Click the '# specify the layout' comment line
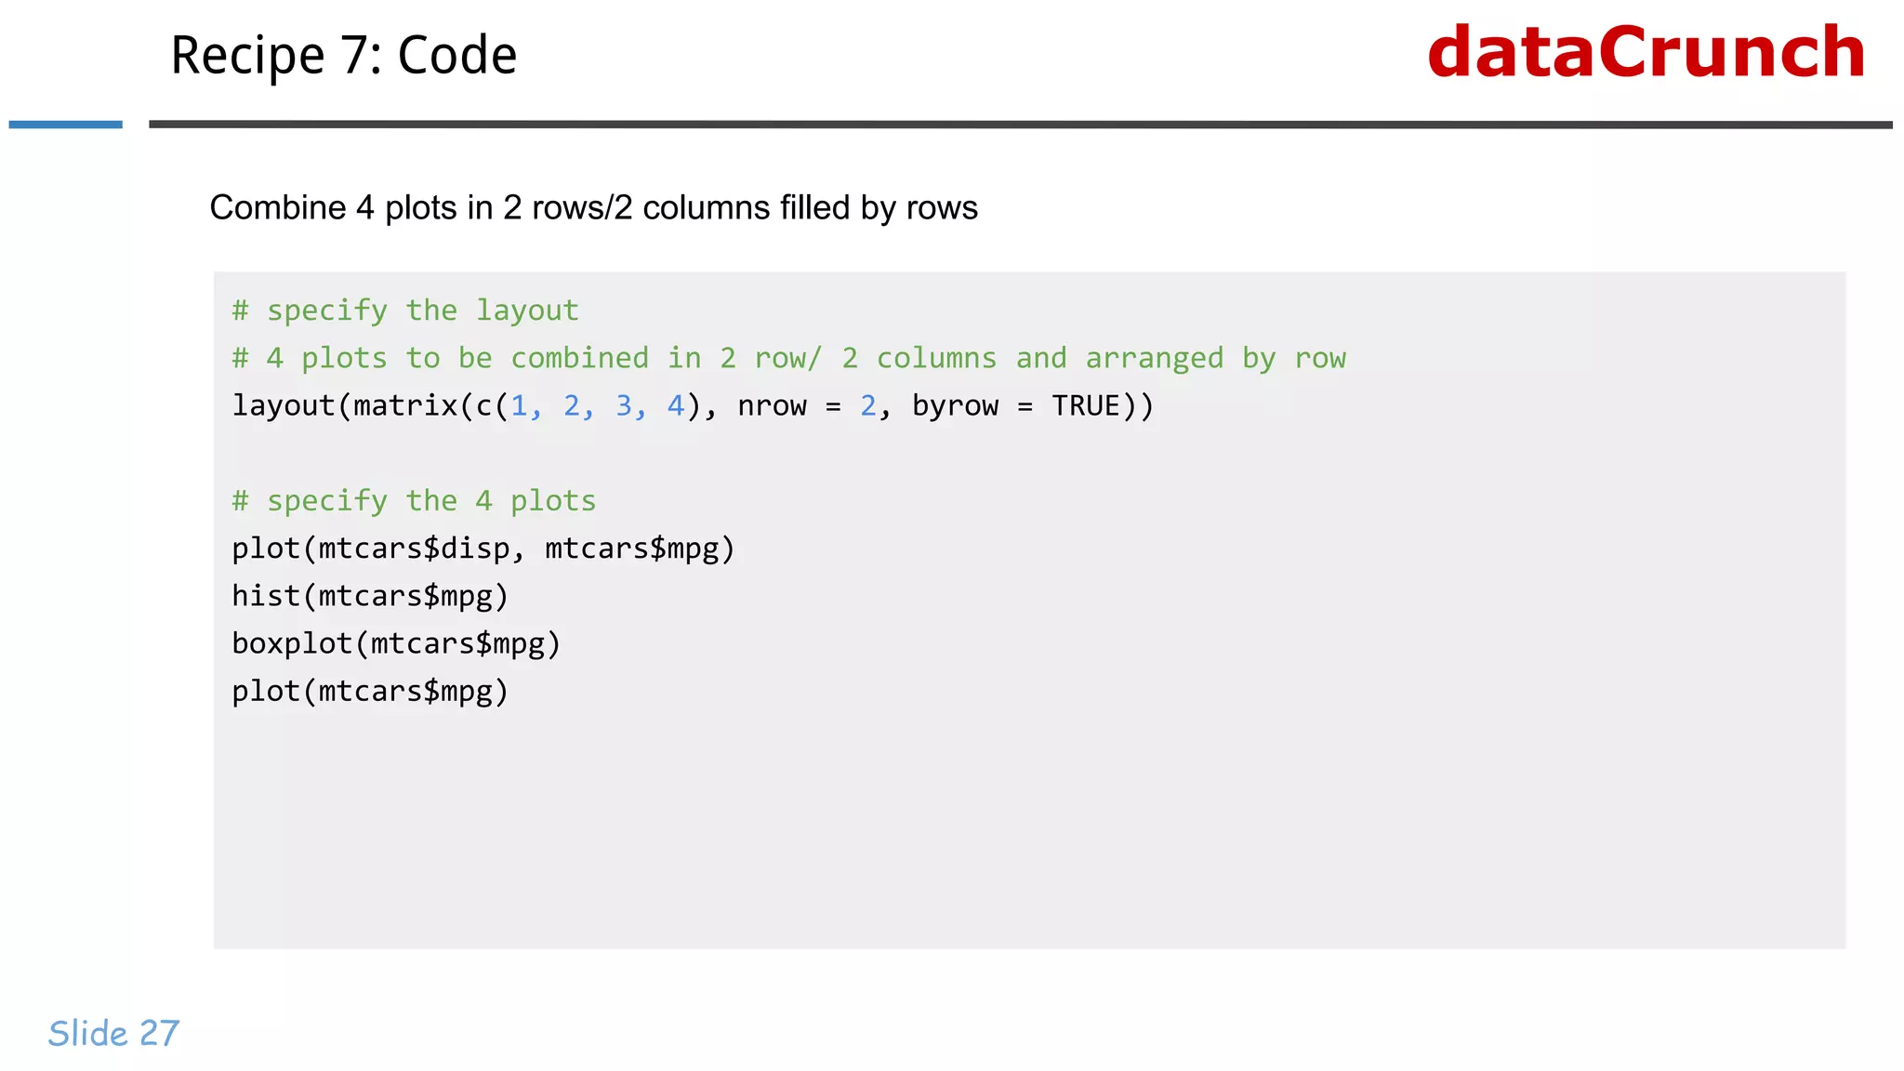This screenshot has width=1904, height=1071. pyautogui.click(x=405, y=311)
